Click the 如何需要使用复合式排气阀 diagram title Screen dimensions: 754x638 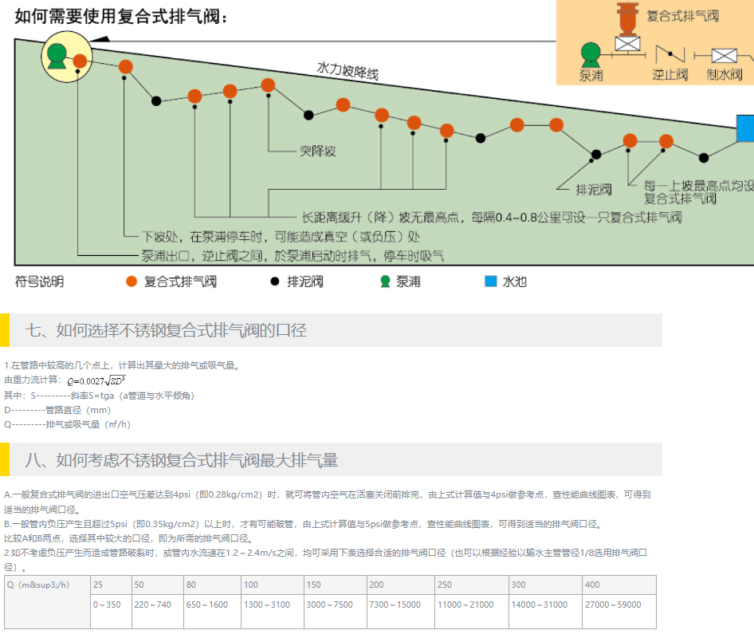121,16
